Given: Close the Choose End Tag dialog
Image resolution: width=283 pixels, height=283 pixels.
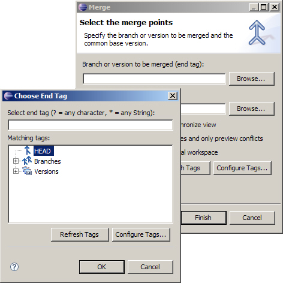Looking at the screenshot, I should pos(173,96).
